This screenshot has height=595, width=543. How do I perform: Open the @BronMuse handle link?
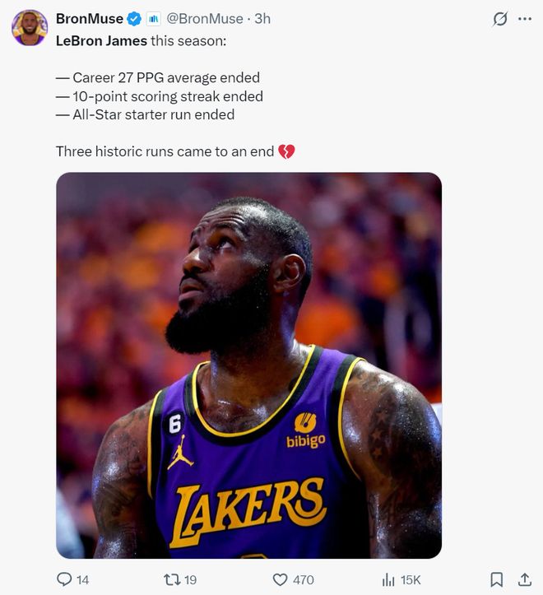(x=206, y=18)
